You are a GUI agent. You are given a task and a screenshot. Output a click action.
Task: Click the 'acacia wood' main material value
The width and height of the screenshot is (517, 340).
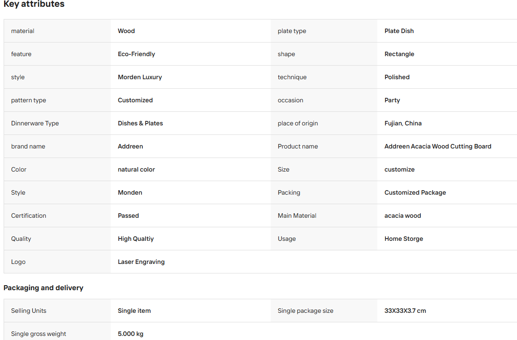pos(403,215)
